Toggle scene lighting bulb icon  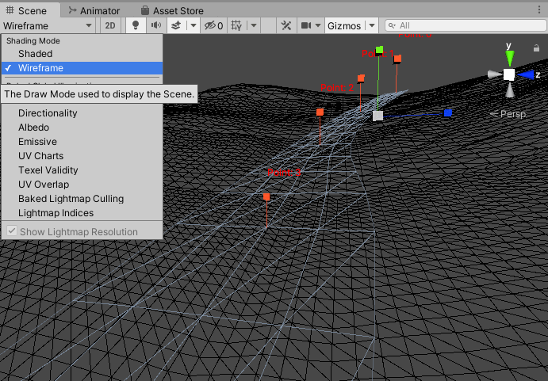click(136, 25)
